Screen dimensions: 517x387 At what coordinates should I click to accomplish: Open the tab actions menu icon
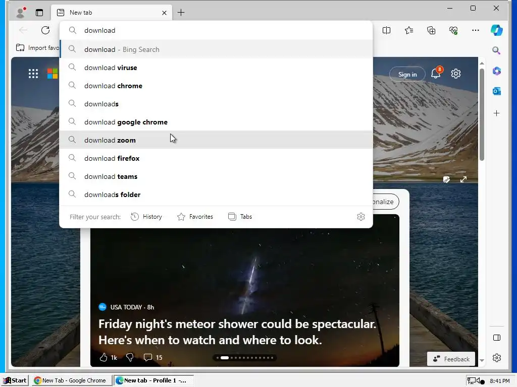pyautogui.click(x=39, y=13)
